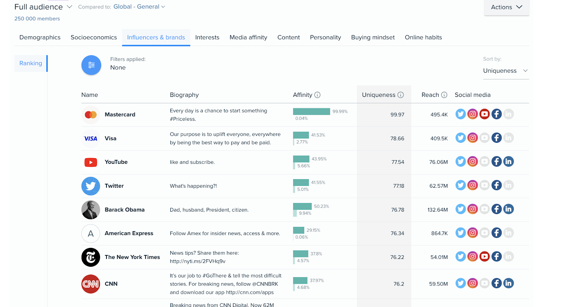This screenshot has width=570, height=307.
Task: Switch to the Online habits tab
Action: tap(423, 37)
